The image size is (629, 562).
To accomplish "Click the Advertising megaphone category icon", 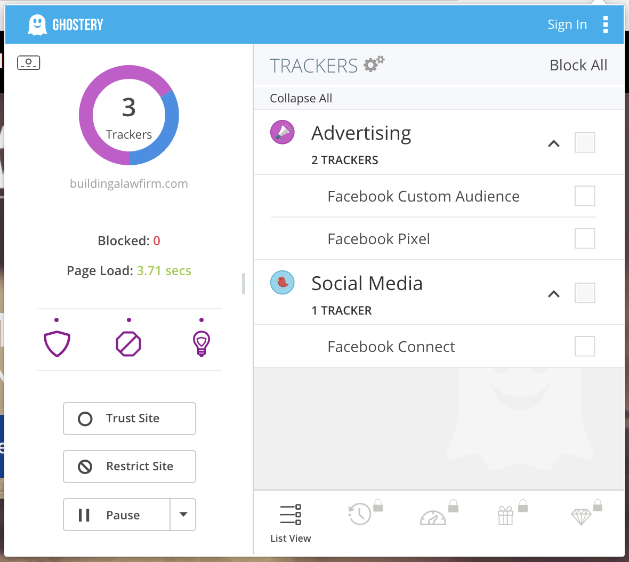I will [283, 132].
